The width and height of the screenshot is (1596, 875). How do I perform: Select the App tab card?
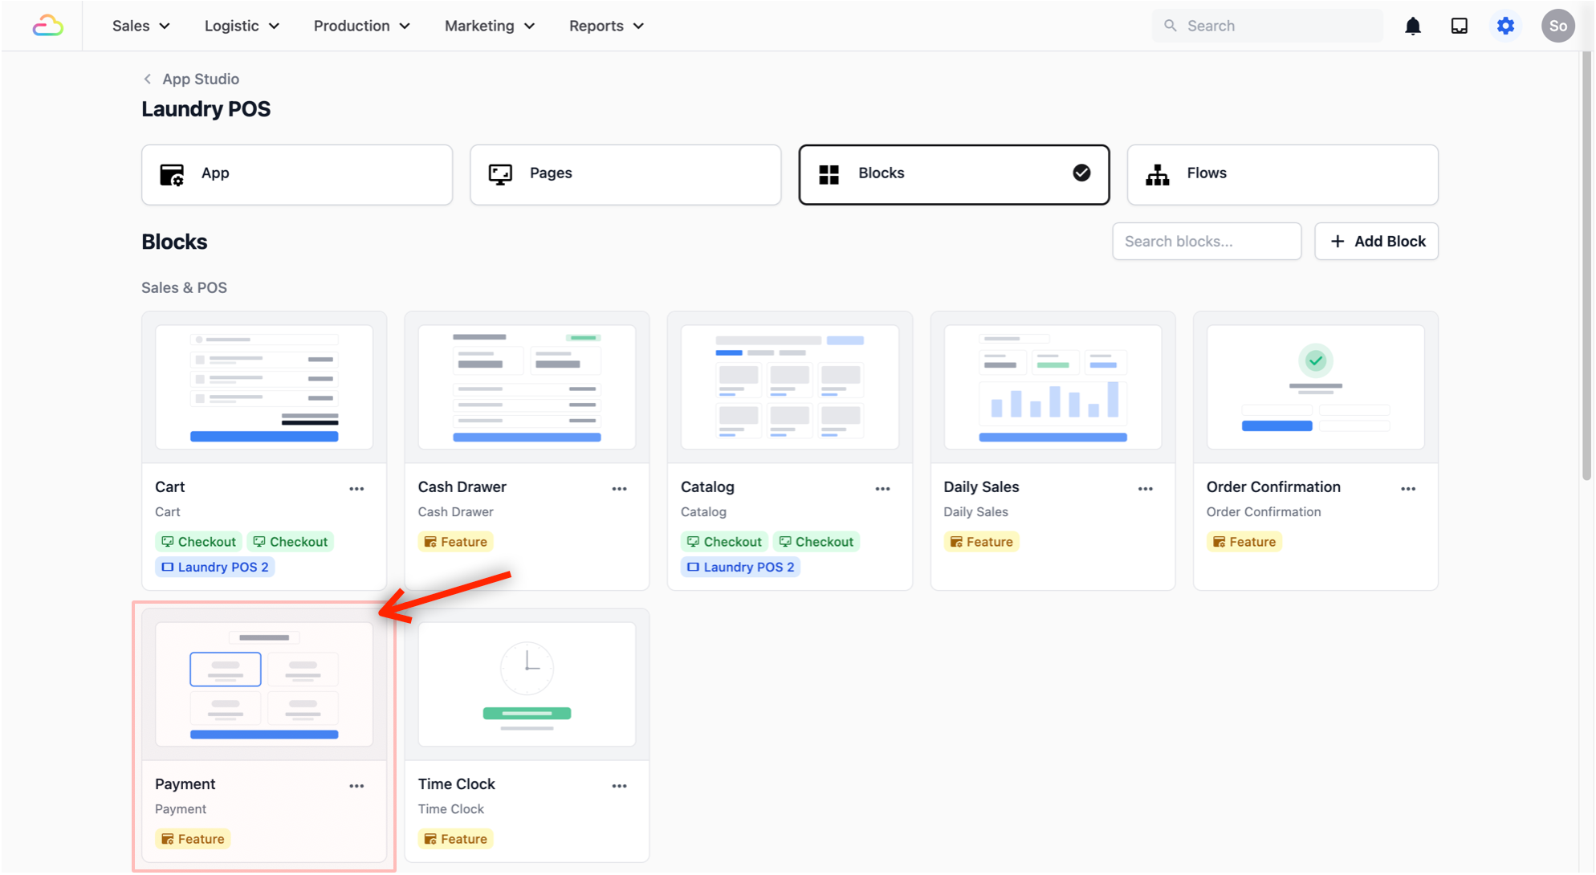(x=296, y=174)
